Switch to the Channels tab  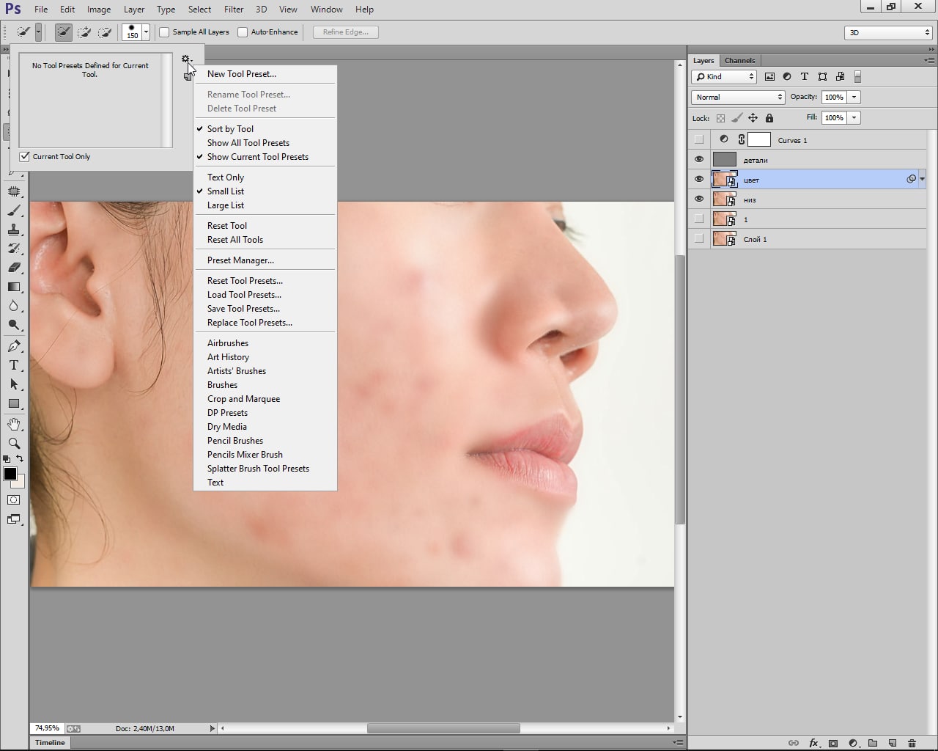tap(739, 61)
